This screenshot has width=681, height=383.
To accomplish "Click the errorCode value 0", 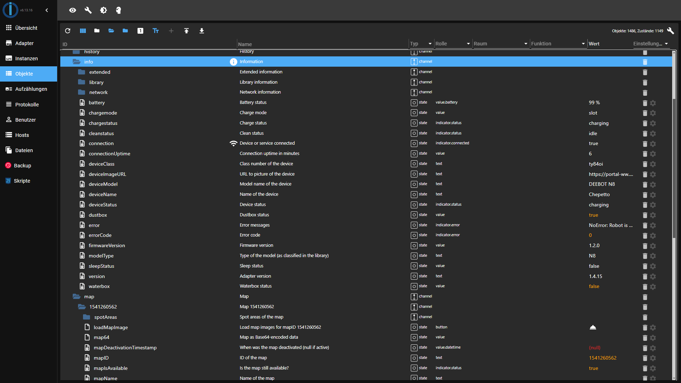I will (590, 235).
